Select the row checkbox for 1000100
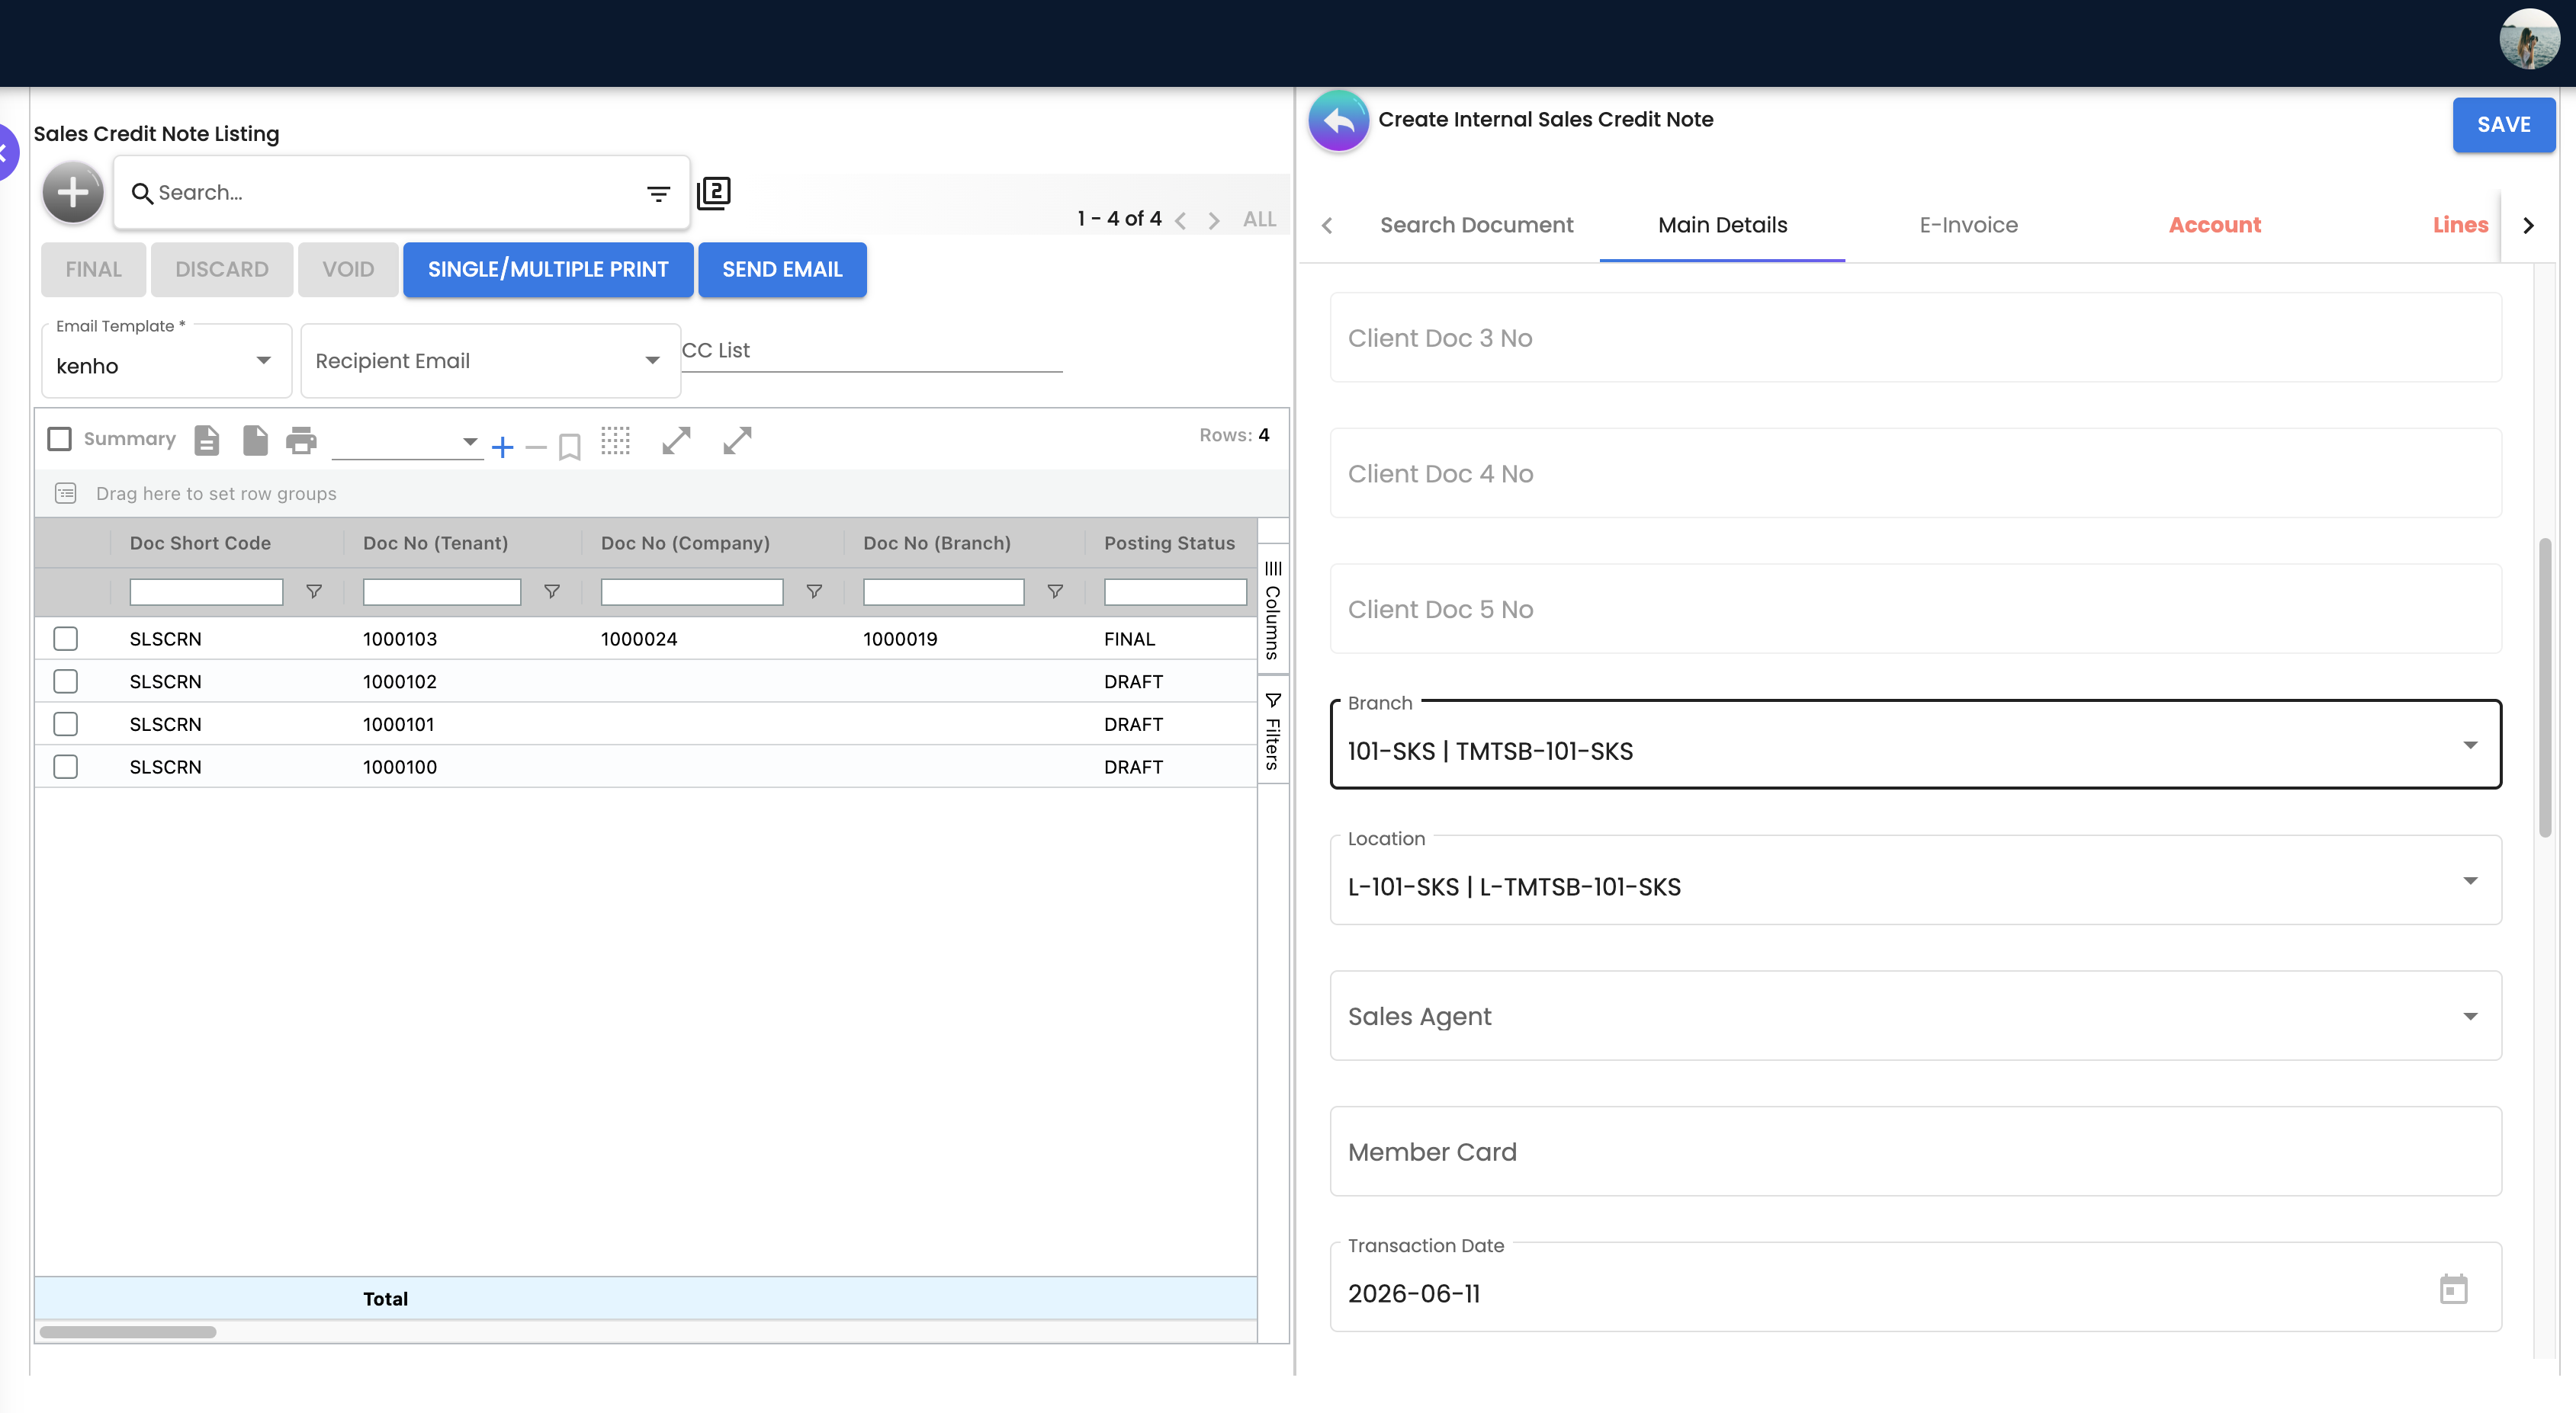This screenshot has height=1413, width=2576. tap(66, 767)
